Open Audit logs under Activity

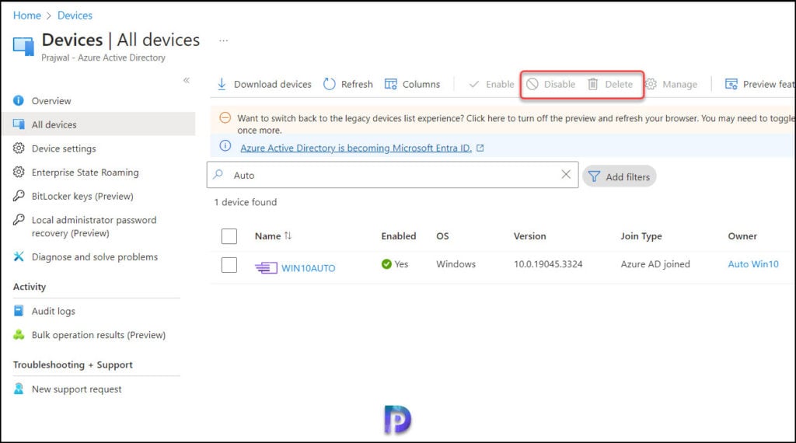tap(54, 311)
